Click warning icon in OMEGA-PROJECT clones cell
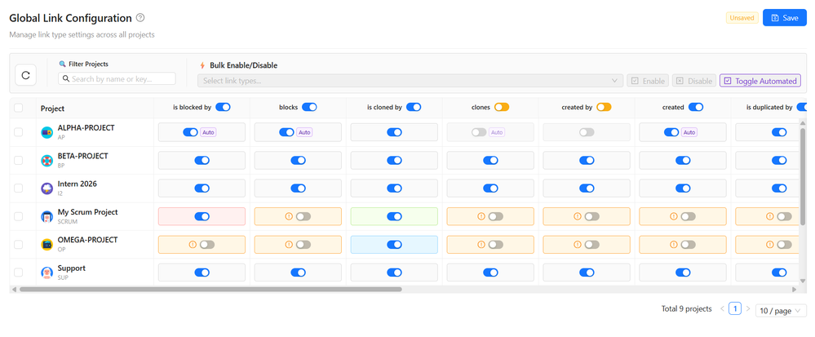This screenshot has width=815, height=337. click(x=481, y=245)
